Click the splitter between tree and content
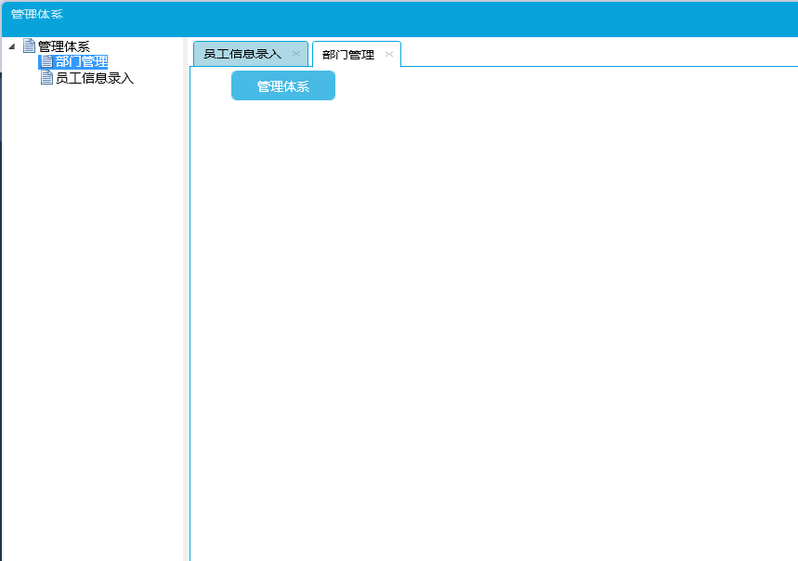Screen dimensions: 798x561 coord(187,297)
